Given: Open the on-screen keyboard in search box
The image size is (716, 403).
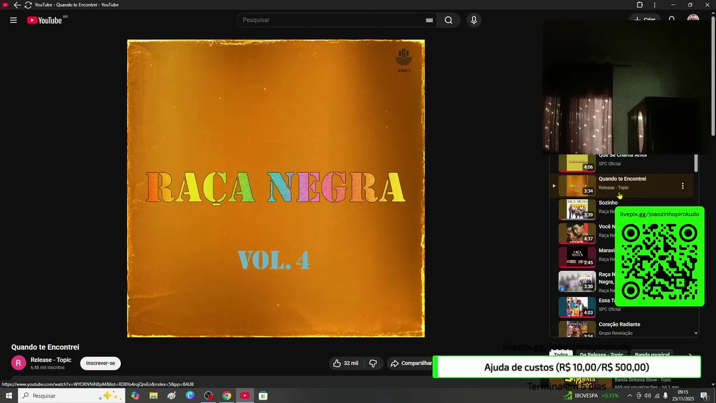Looking at the screenshot, I should tap(429, 20).
